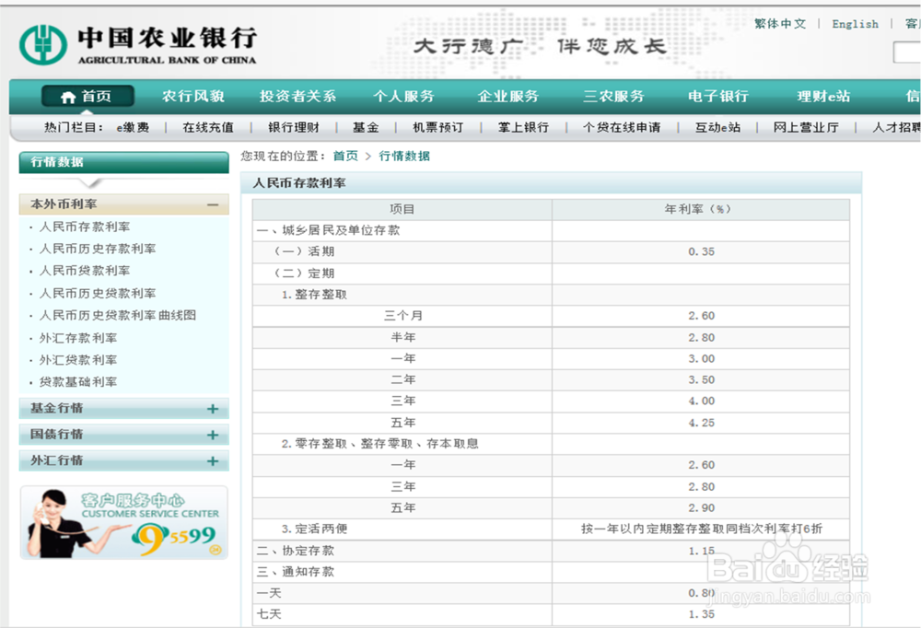Select 人民币历史贷款利率 曲线图 in sidebar

[x=118, y=316]
